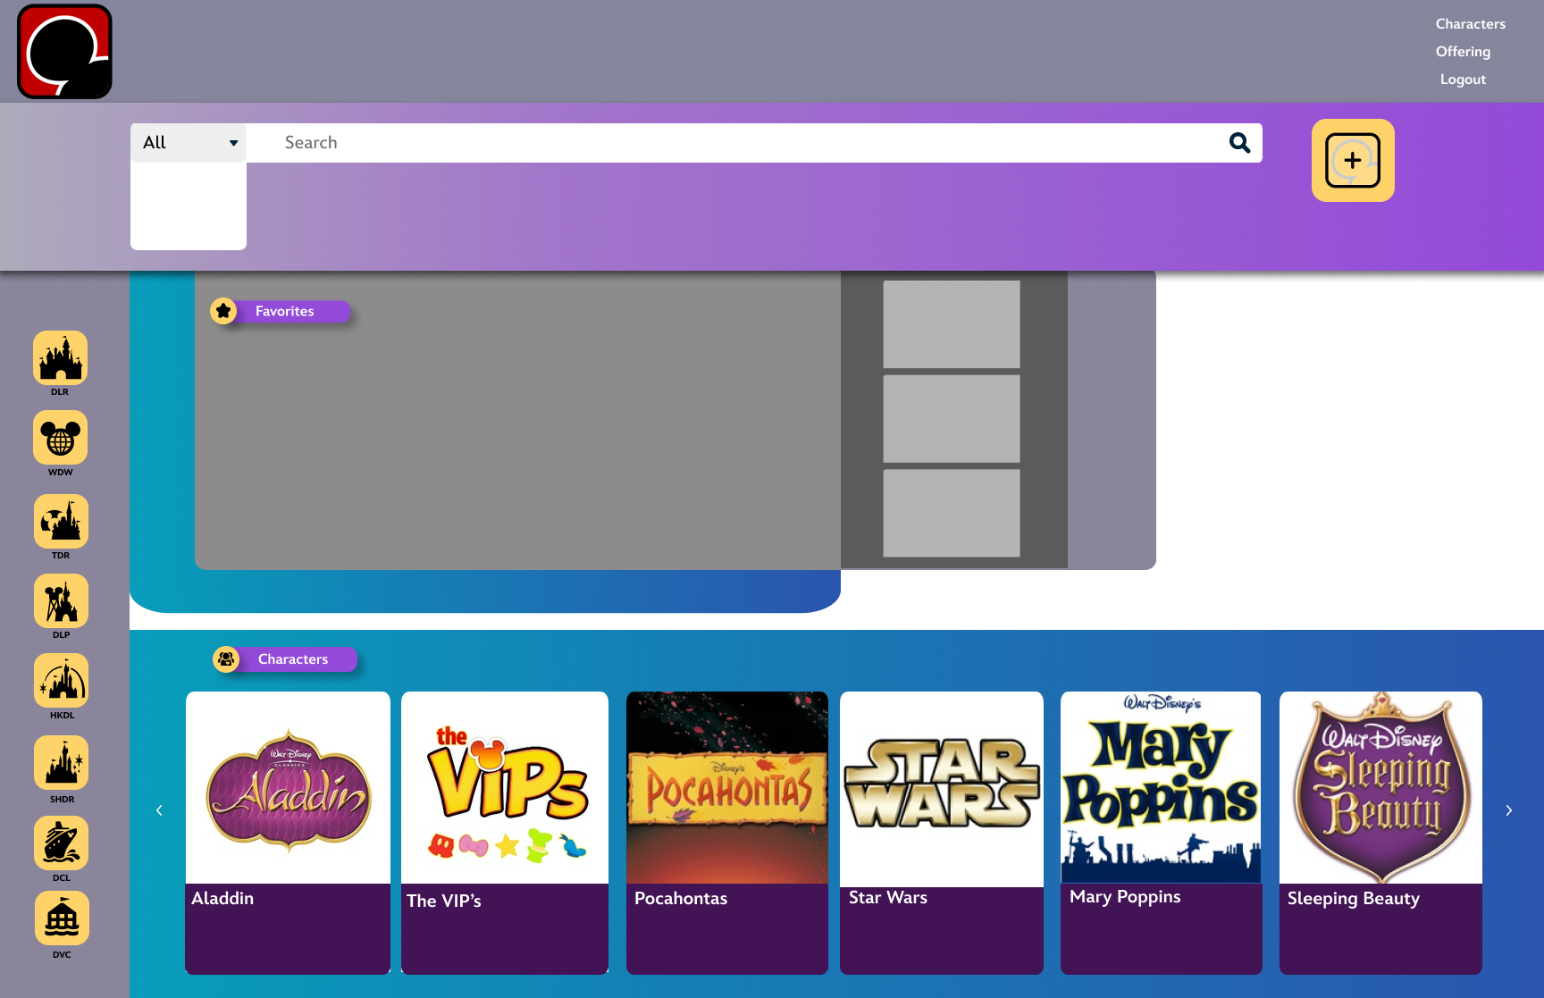Click the Mary Poppins title text

click(x=1125, y=897)
